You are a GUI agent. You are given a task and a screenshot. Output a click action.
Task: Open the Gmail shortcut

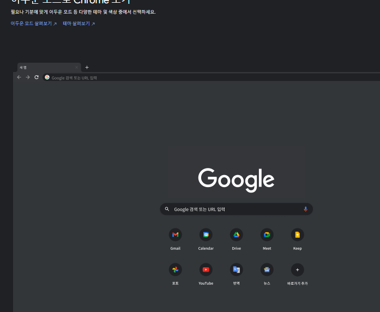[x=176, y=235]
